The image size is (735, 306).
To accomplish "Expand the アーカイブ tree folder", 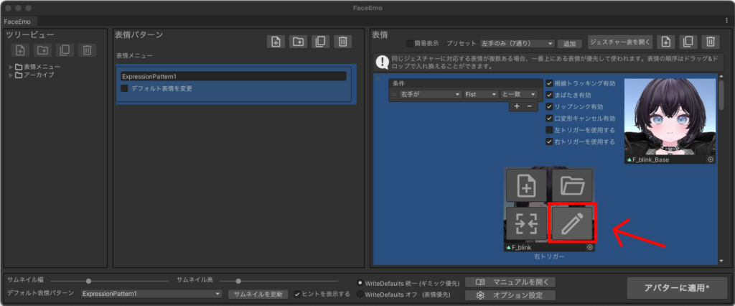I will [x=11, y=75].
